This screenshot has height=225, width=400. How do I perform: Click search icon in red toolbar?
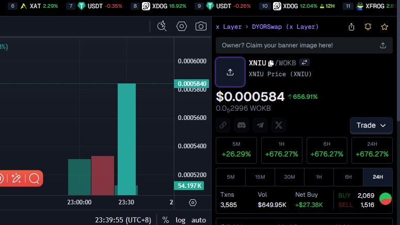coord(34,179)
